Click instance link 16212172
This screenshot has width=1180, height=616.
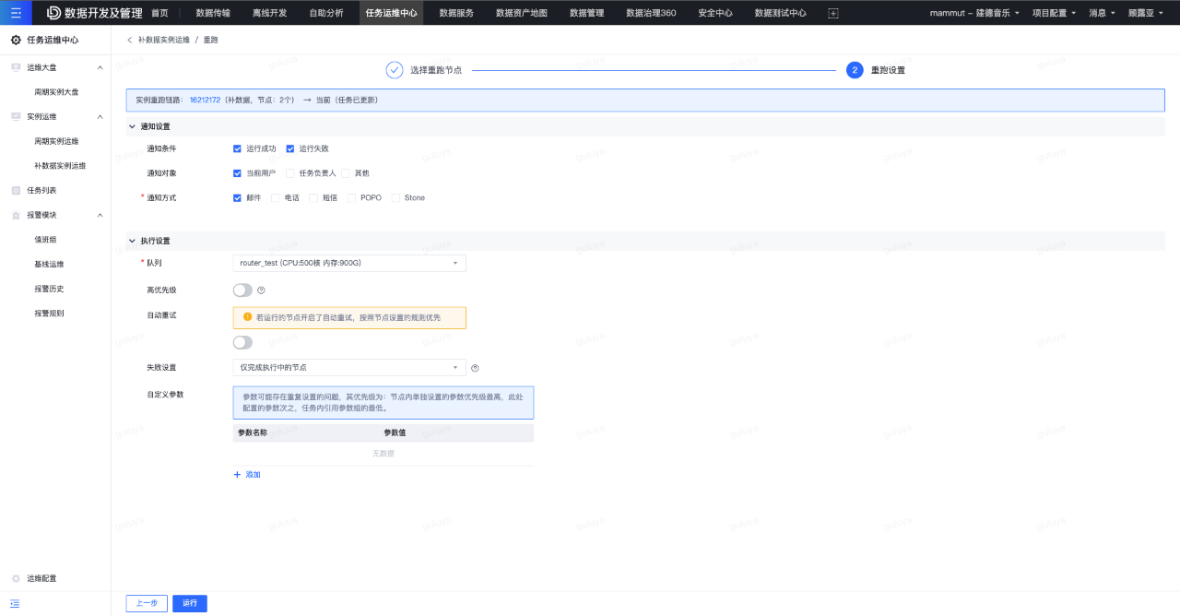coord(205,100)
